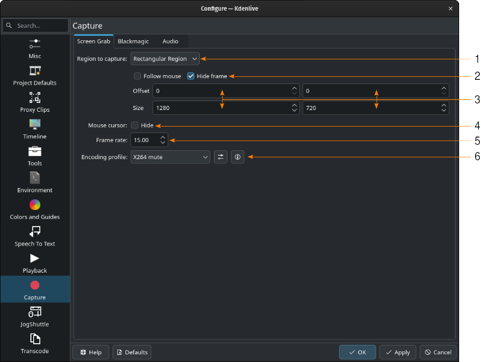Viewport: 484px width, 362px height.
Task: Close the Configure dialog
Action: (450, 9)
